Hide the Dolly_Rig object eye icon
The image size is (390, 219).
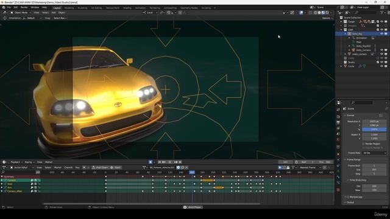(x=382, y=34)
